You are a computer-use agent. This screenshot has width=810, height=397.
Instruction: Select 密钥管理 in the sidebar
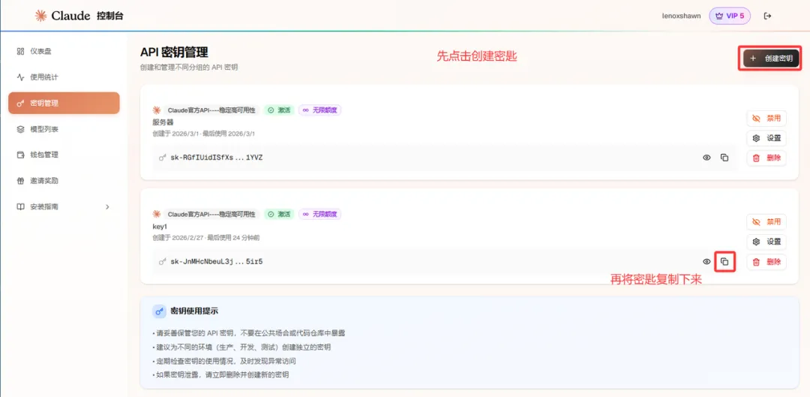click(x=64, y=103)
